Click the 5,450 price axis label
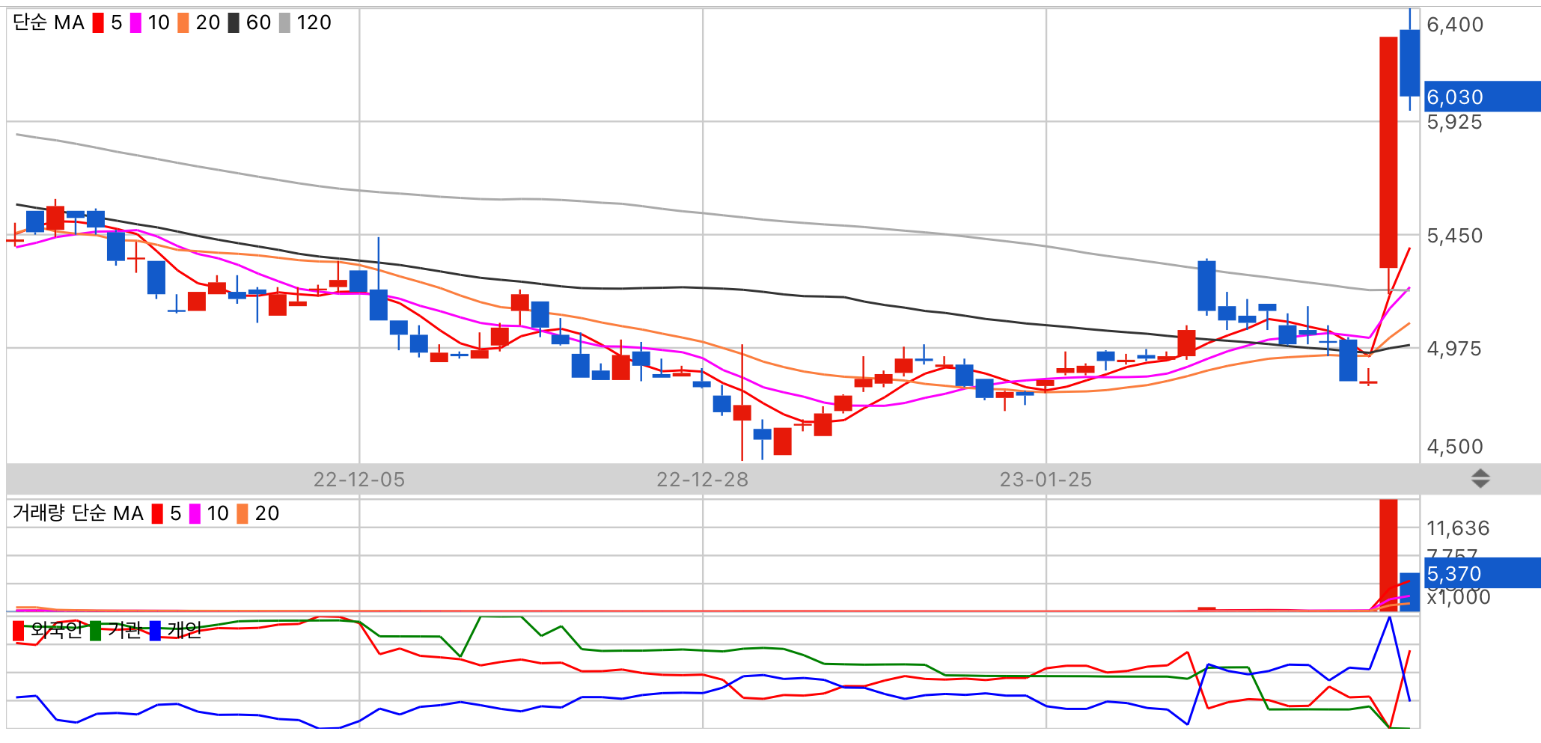The image size is (1541, 743). pyautogui.click(x=1455, y=236)
